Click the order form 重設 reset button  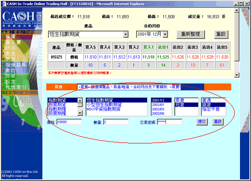(x=218, y=122)
